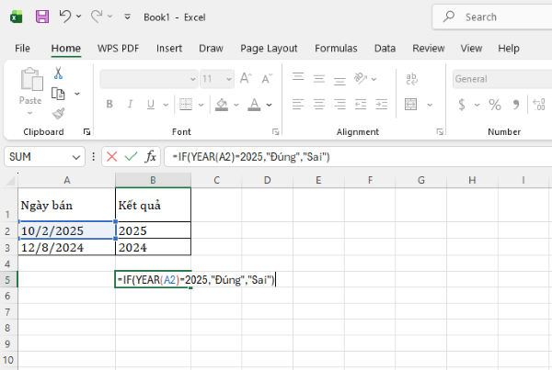This screenshot has width=552, height=370.
Task: Open the File tab
Action: (22, 48)
